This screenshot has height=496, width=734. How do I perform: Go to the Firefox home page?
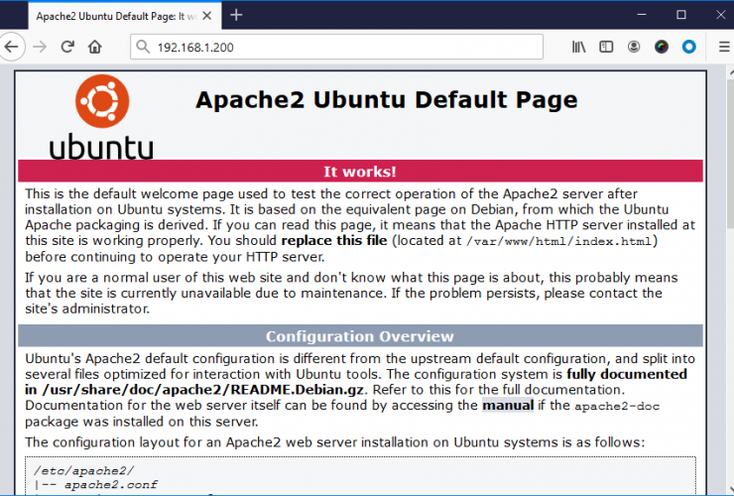pos(95,47)
